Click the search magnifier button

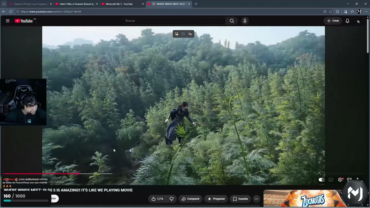point(232,21)
